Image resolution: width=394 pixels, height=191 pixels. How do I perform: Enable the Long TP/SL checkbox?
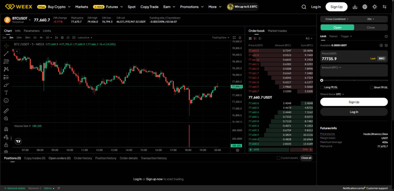(x=322, y=88)
